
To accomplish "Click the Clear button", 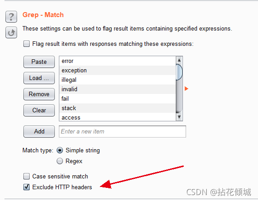I will (39, 110).
